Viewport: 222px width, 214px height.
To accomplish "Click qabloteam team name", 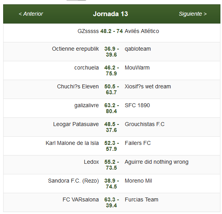I will click(138, 49).
